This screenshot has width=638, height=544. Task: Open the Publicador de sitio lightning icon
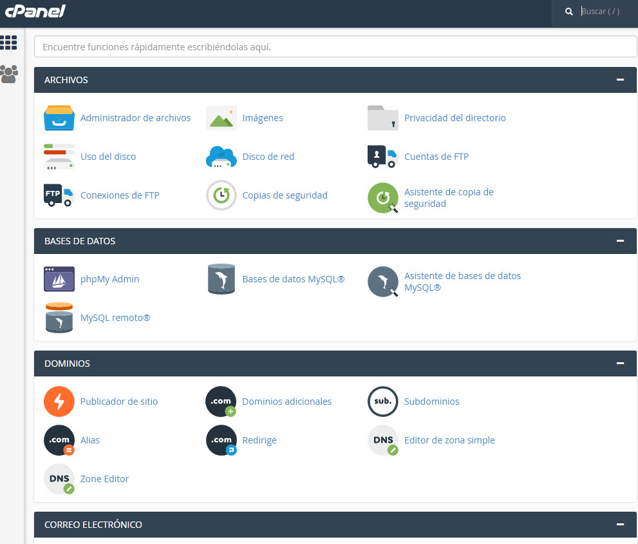(59, 402)
